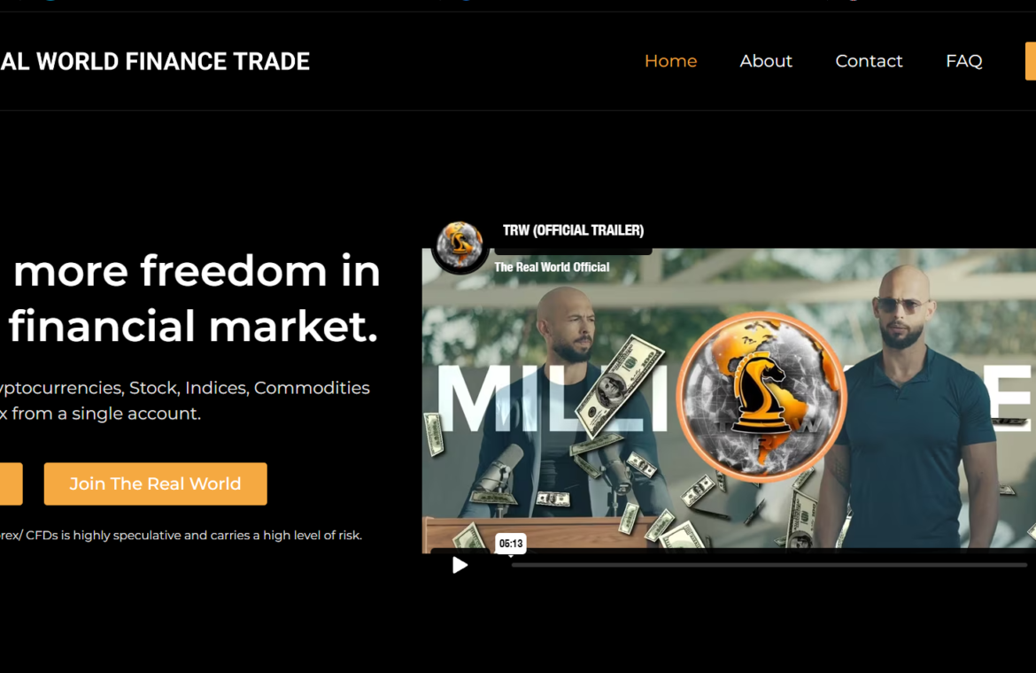Click the REAL WORLD FINANCE TRADE site logo
This screenshot has width=1036, height=673.
(155, 61)
